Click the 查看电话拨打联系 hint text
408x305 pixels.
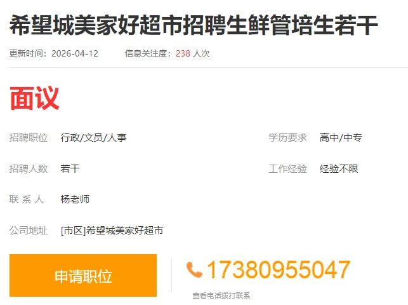pyautogui.click(x=221, y=295)
